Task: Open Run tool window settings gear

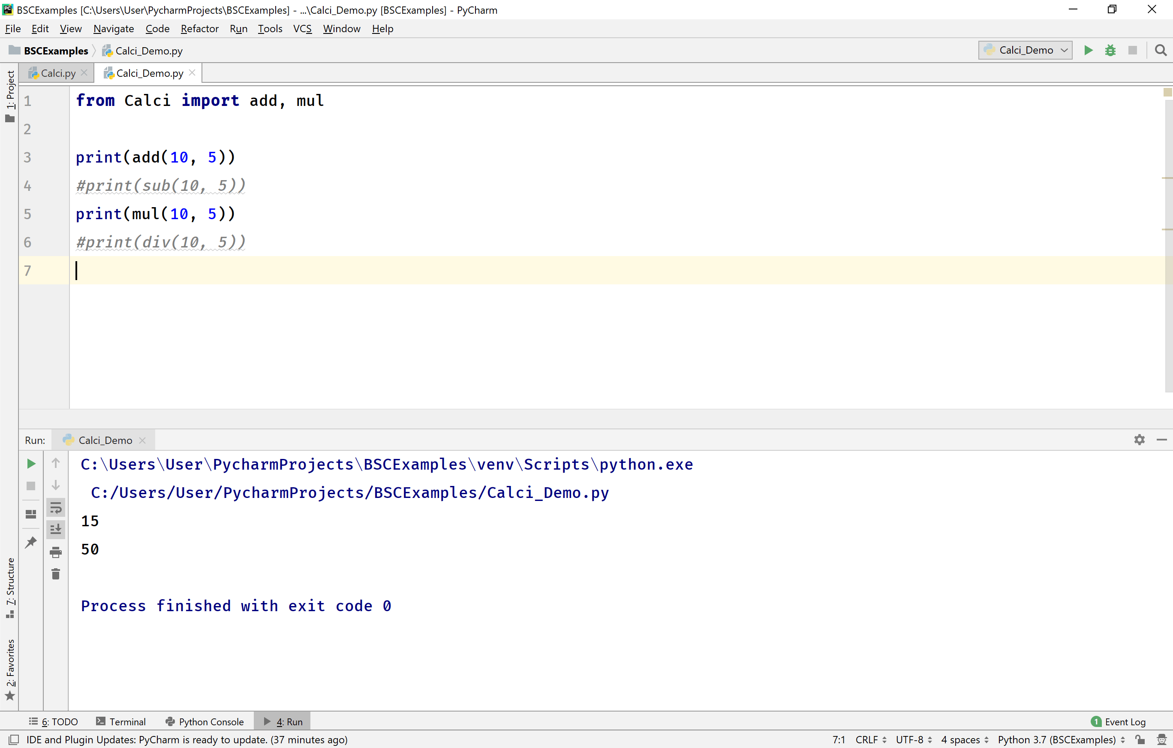Action: (x=1140, y=440)
